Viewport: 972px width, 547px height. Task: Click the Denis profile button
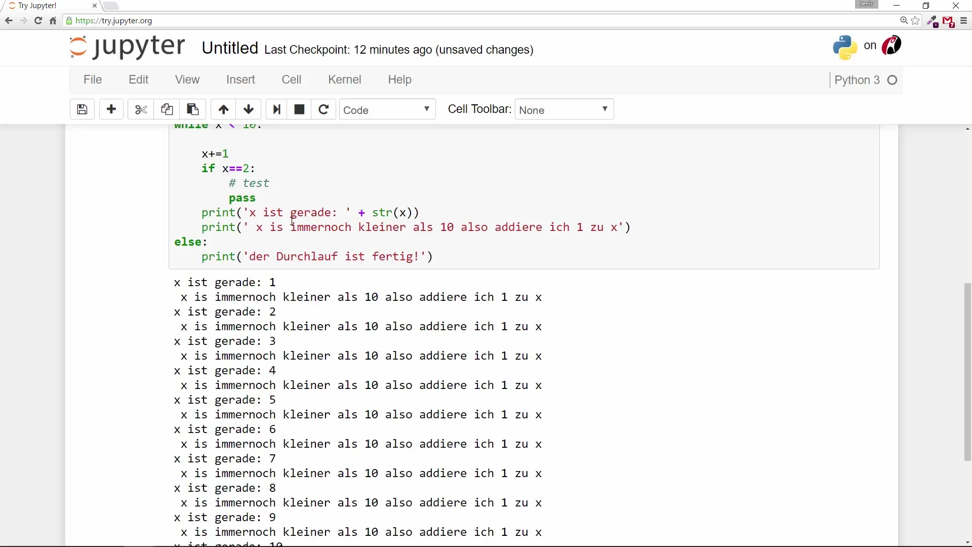click(866, 5)
